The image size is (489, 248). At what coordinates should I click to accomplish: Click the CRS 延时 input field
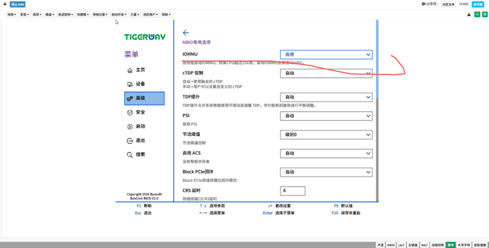[293, 191]
